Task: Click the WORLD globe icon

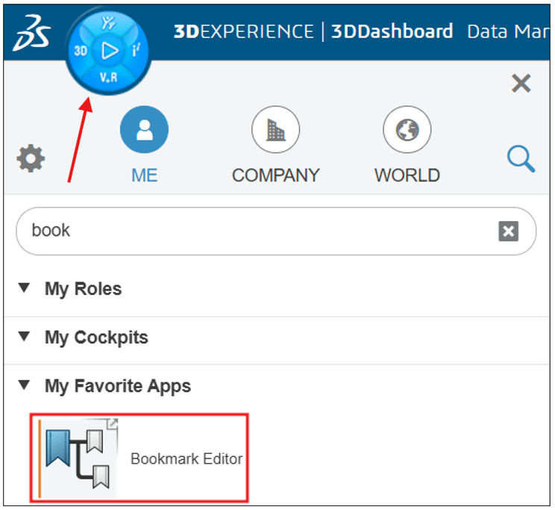Action: tap(407, 130)
